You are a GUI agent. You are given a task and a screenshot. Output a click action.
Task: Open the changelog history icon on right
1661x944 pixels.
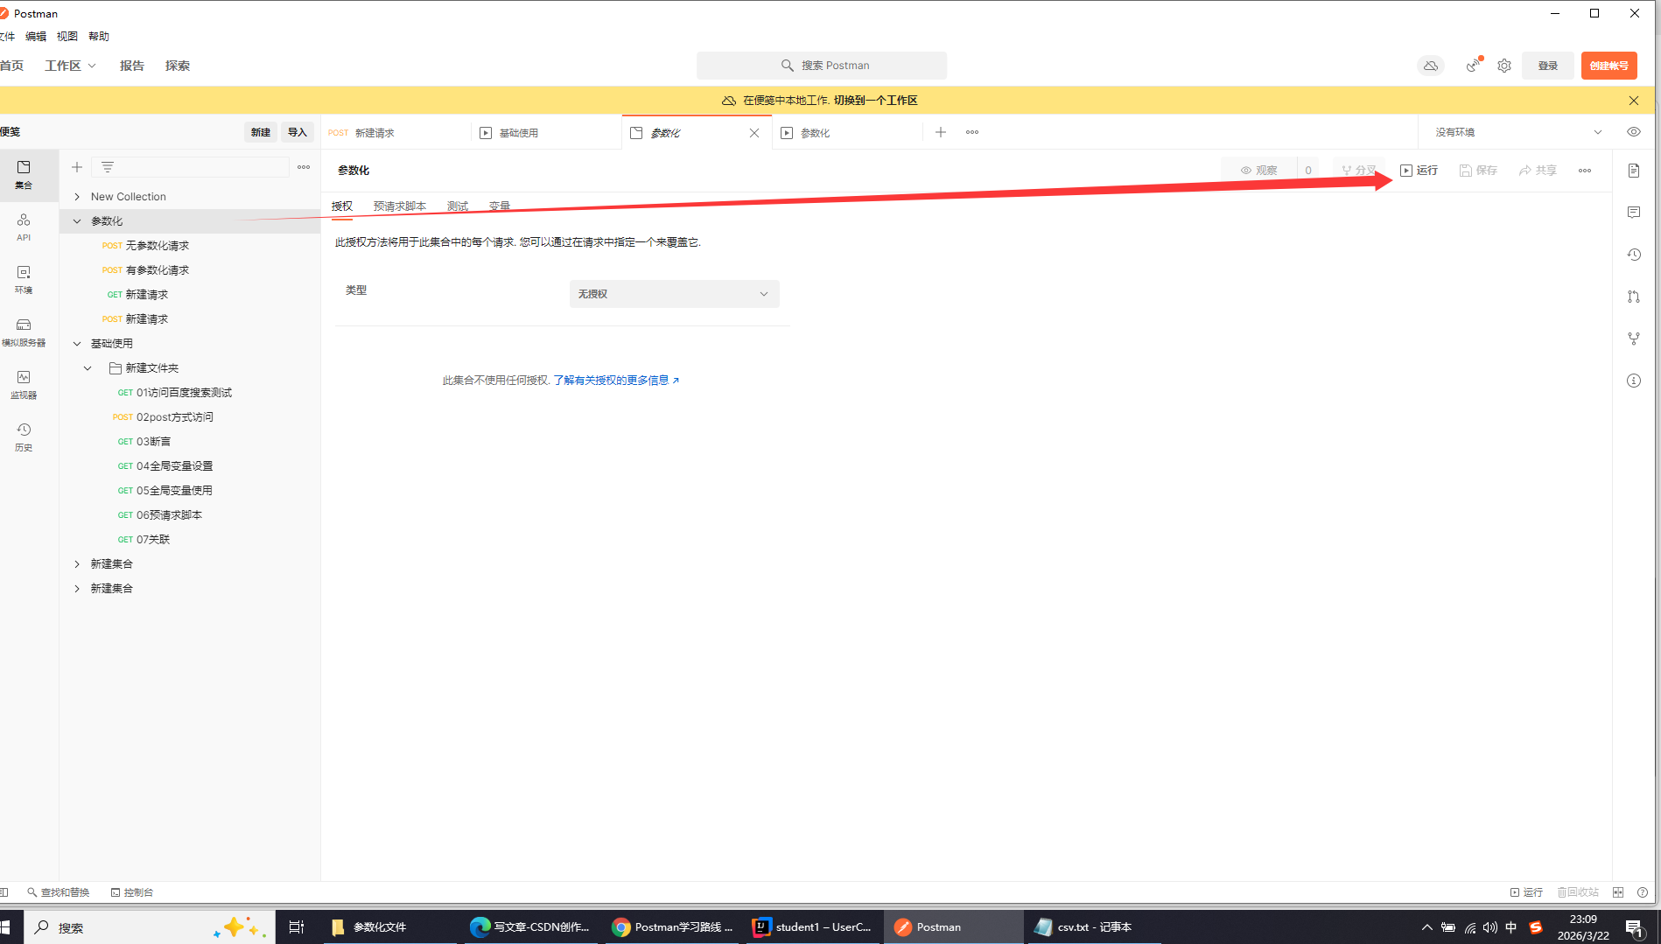click(1634, 255)
